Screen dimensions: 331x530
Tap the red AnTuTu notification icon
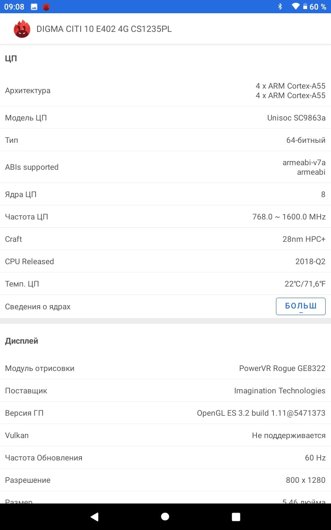tap(46, 7)
